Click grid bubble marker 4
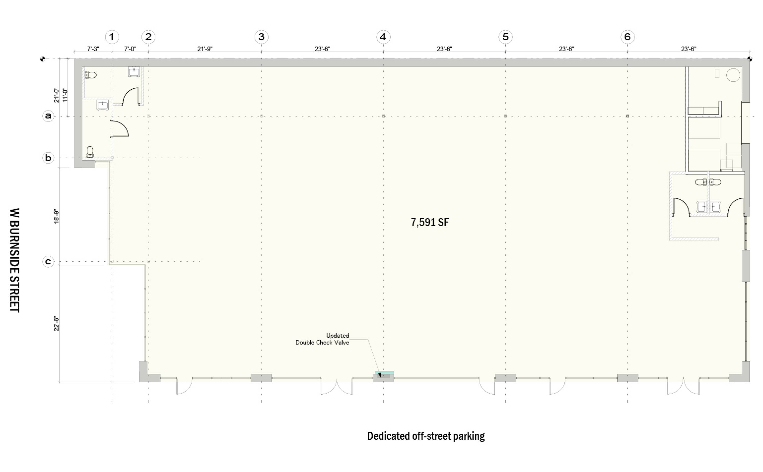Screen dimensions: 763x472 click(383, 37)
